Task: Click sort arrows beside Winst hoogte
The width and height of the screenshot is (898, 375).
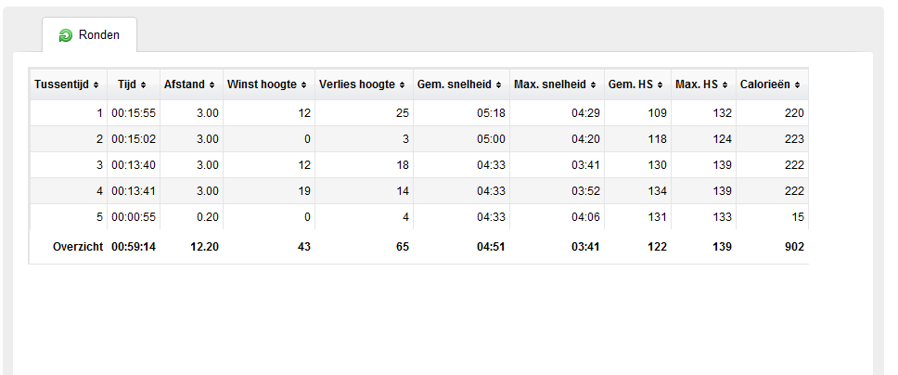Action: (x=303, y=84)
